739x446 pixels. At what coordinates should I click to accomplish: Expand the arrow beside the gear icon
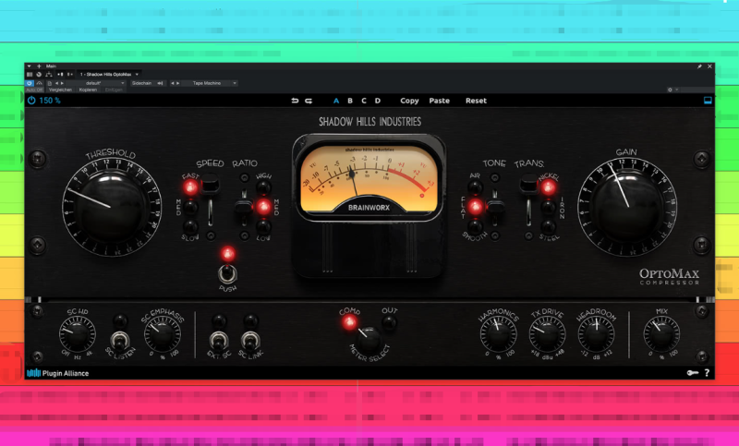677,90
